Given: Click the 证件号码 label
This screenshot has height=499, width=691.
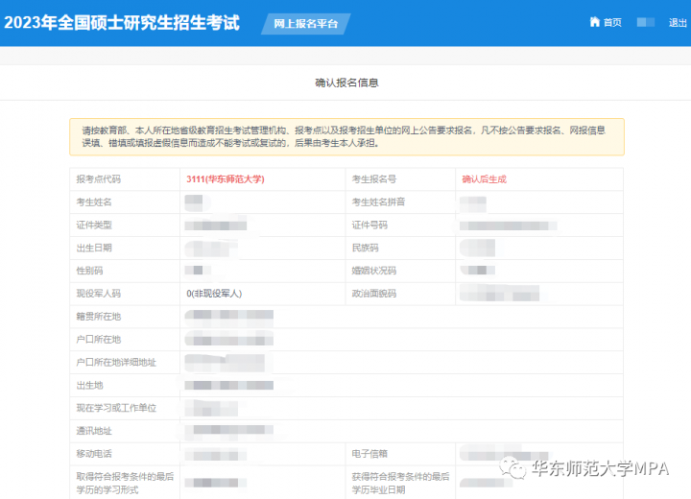Looking at the screenshot, I should (x=369, y=225).
